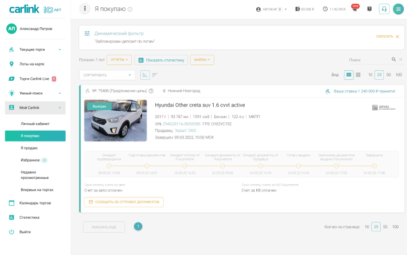The width and height of the screenshot is (407, 255).
Task: Switch to compact list view layout
Action: coord(358,75)
